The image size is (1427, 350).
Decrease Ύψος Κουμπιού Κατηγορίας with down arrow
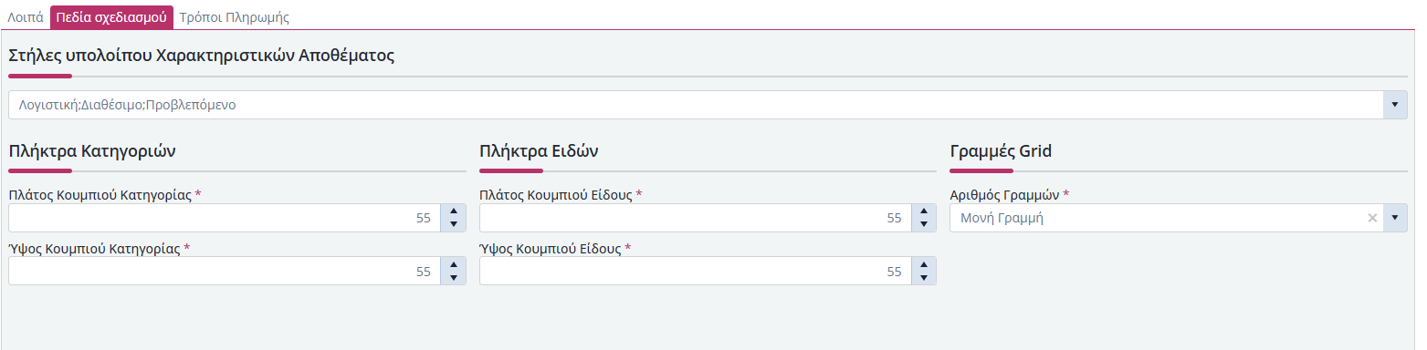[454, 277]
